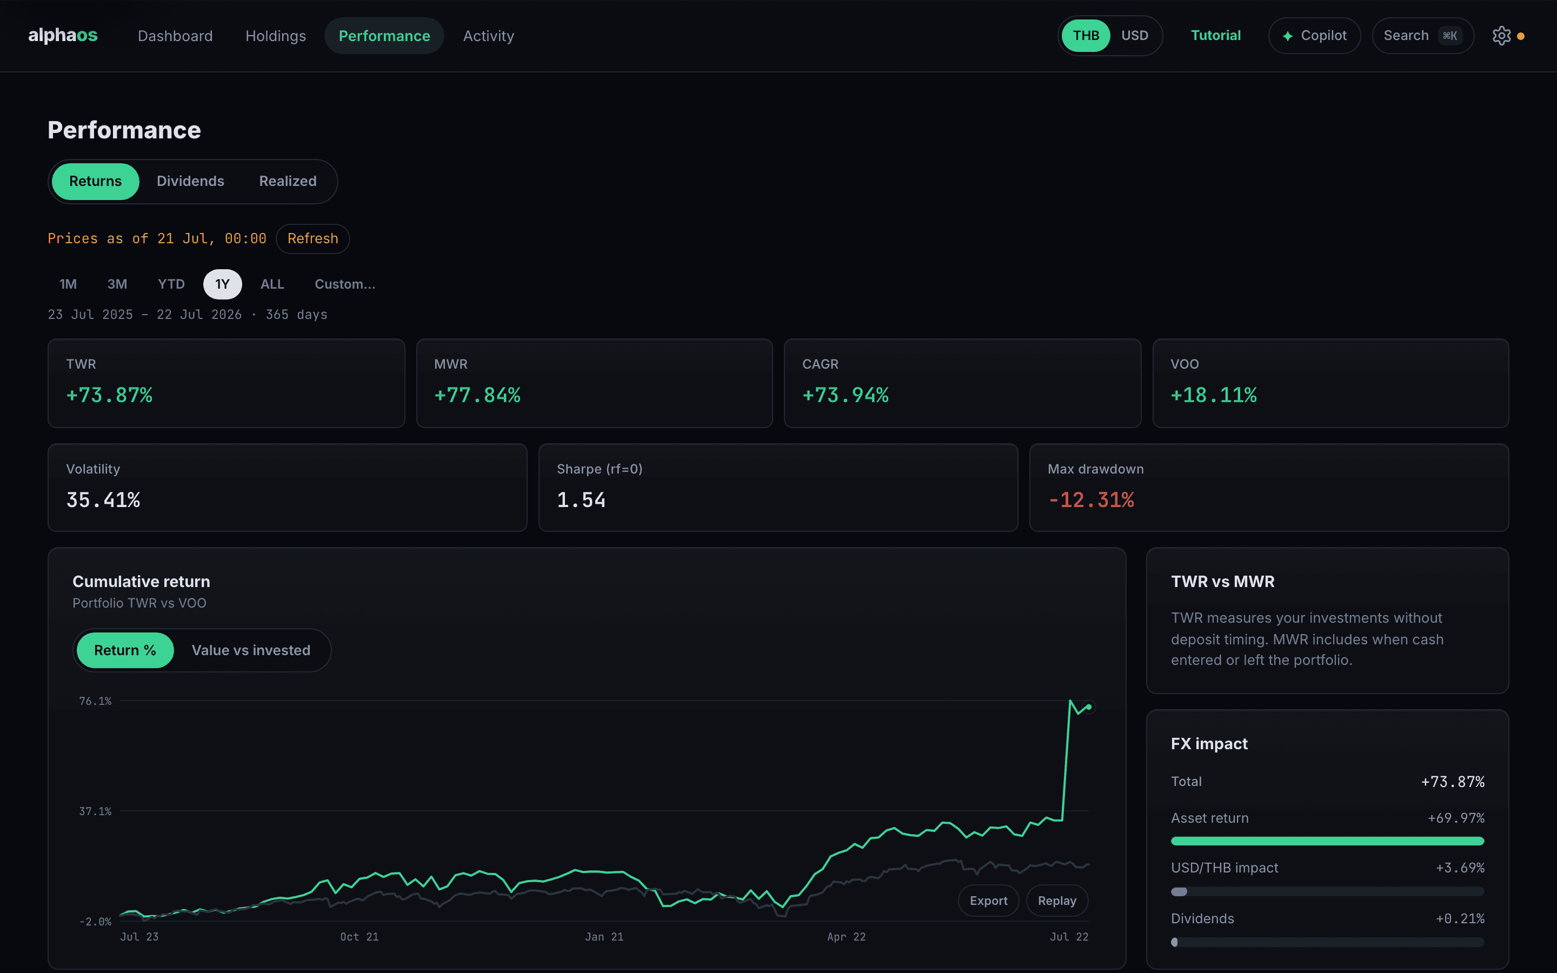Go to Holdings in navigation
This screenshot has height=973, width=1557.
tap(275, 36)
